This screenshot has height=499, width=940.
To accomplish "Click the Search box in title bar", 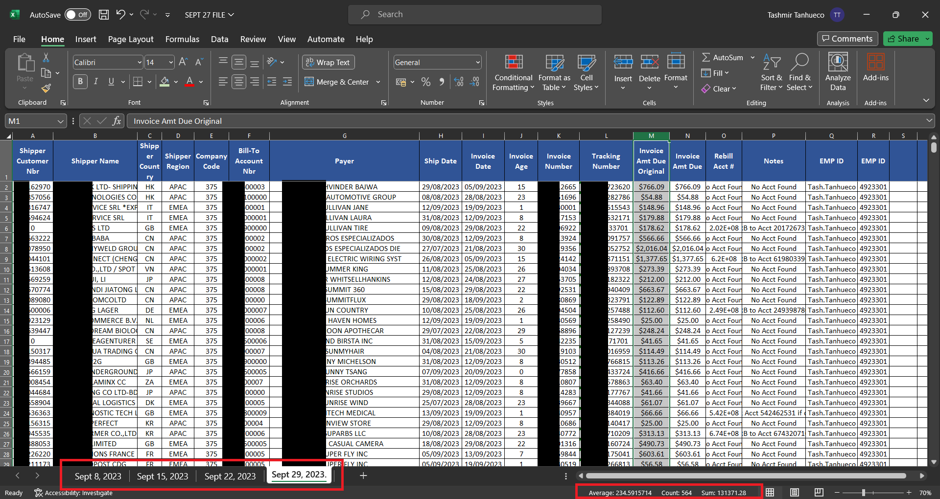I will pos(474,15).
